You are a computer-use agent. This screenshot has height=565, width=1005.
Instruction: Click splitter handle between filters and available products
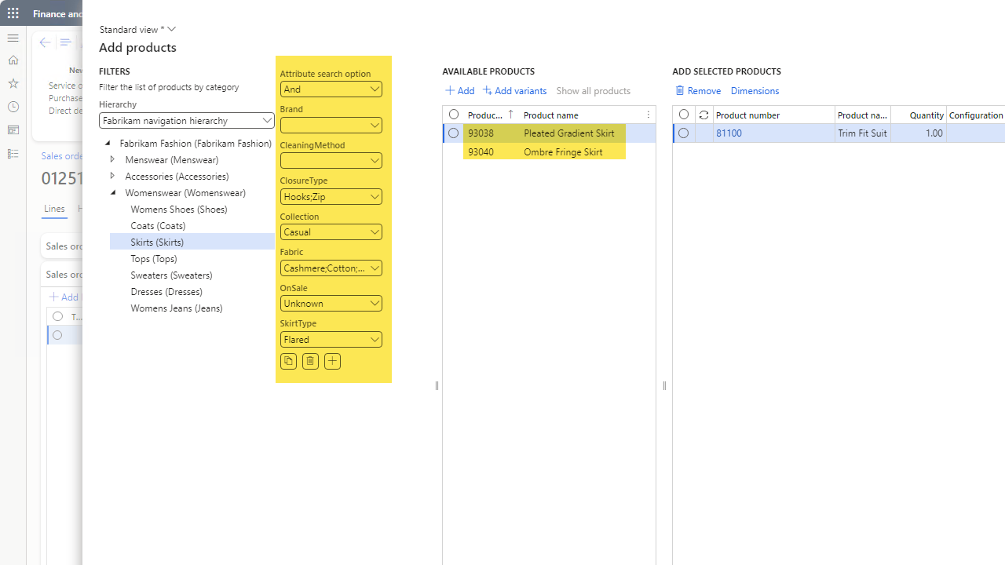coord(437,385)
